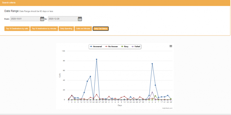Image resolution: width=231 pixels, height=115 pixels.
Task: Click the green Busy series peak point
Action: tap(155, 96)
